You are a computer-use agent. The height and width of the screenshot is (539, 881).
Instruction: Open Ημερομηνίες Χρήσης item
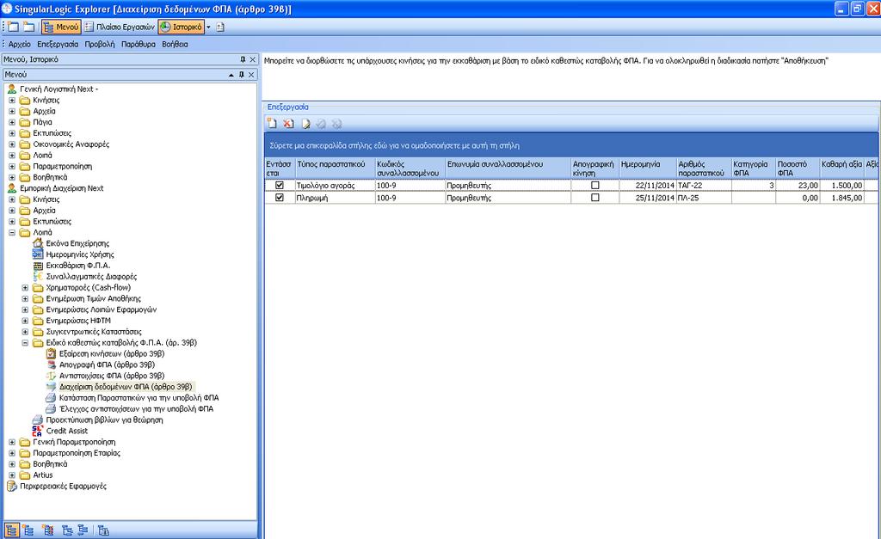tap(79, 254)
